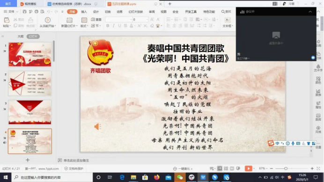Toggle the outline view tab

[x=21, y=36]
